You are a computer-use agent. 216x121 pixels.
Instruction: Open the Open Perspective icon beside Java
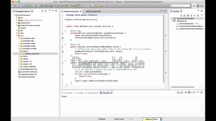tap(194, 6)
